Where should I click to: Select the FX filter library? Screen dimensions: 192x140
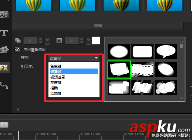click(5, 67)
